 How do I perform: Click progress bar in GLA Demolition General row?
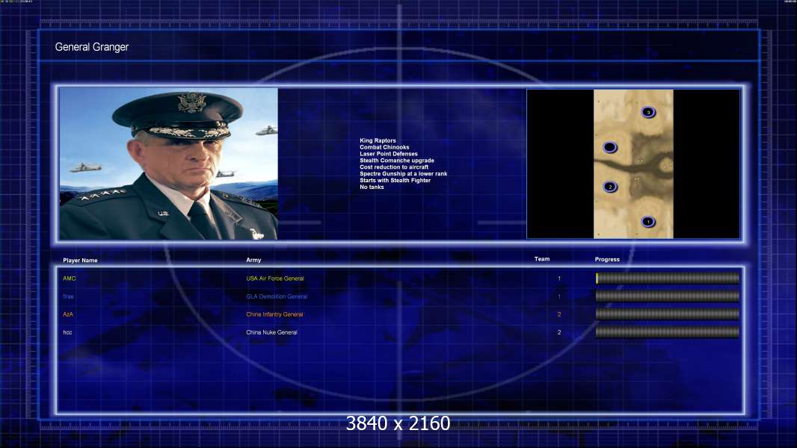click(668, 296)
